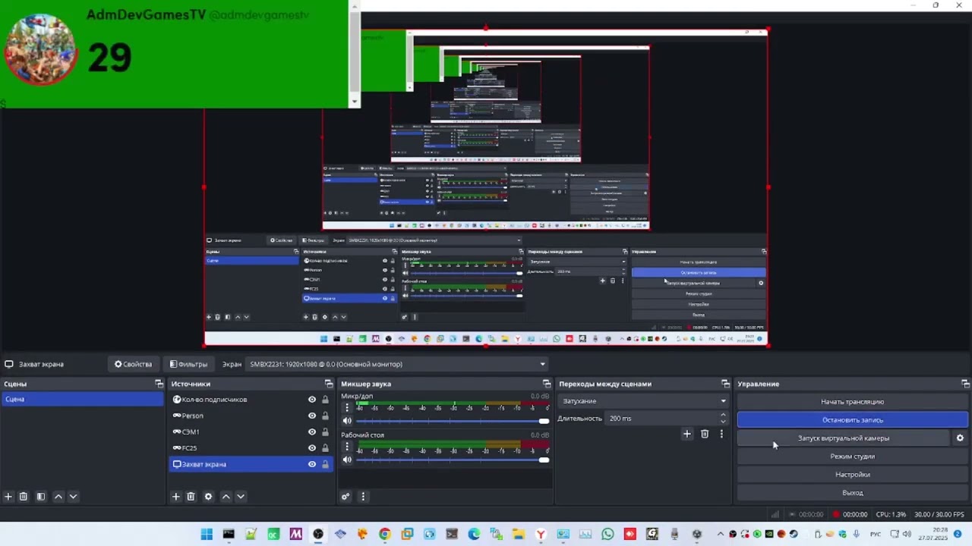Toggle lock on Кол-во подписчиков source

(x=325, y=400)
